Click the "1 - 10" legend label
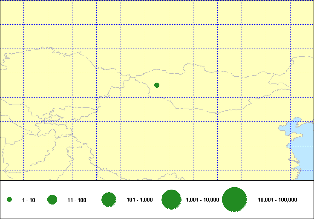The image size is (314, 219). click(x=29, y=200)
